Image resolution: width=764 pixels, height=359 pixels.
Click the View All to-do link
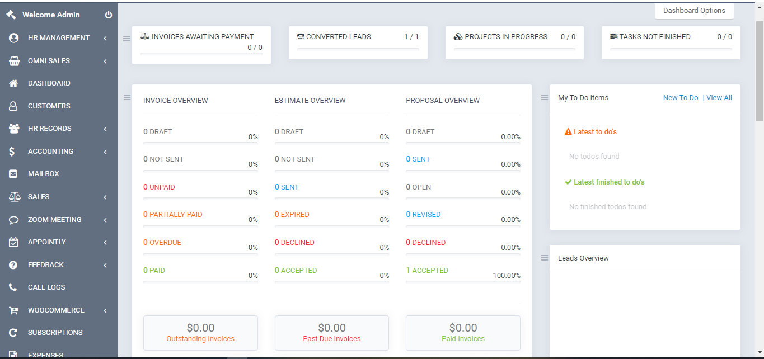[x=719, y=98]
